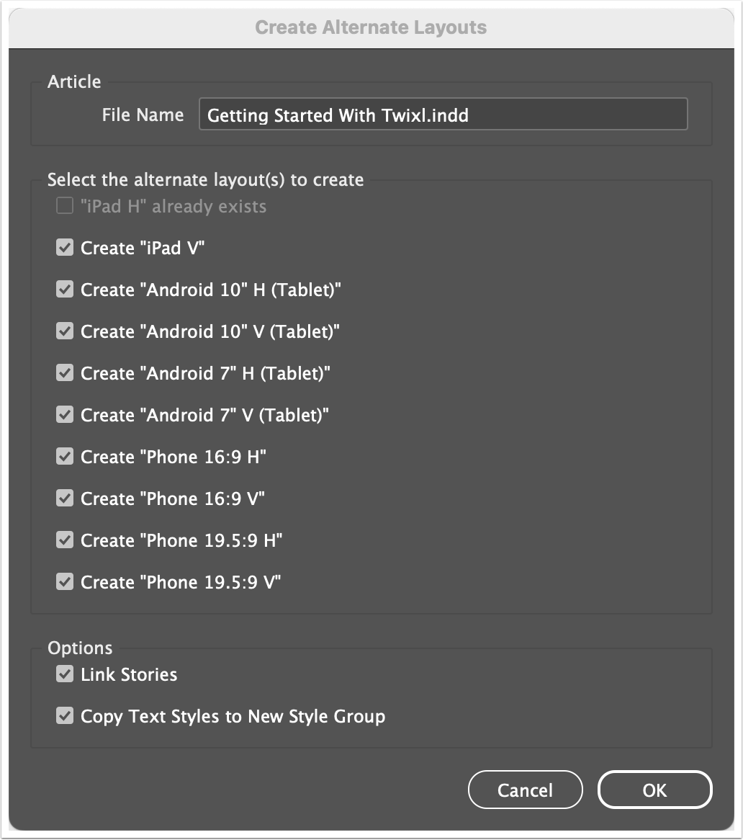This screenshot has height=840, width=743.
Task: Uncheck Create "Phone 16:9 V" layout
Action: click(x=65, y=499)
